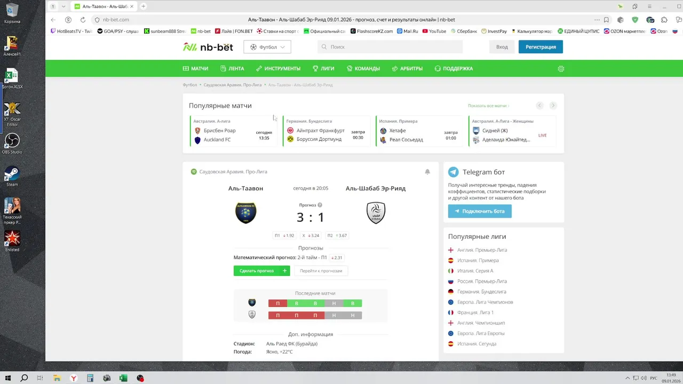Click the green shield extension icon

(x=635, y=20)
